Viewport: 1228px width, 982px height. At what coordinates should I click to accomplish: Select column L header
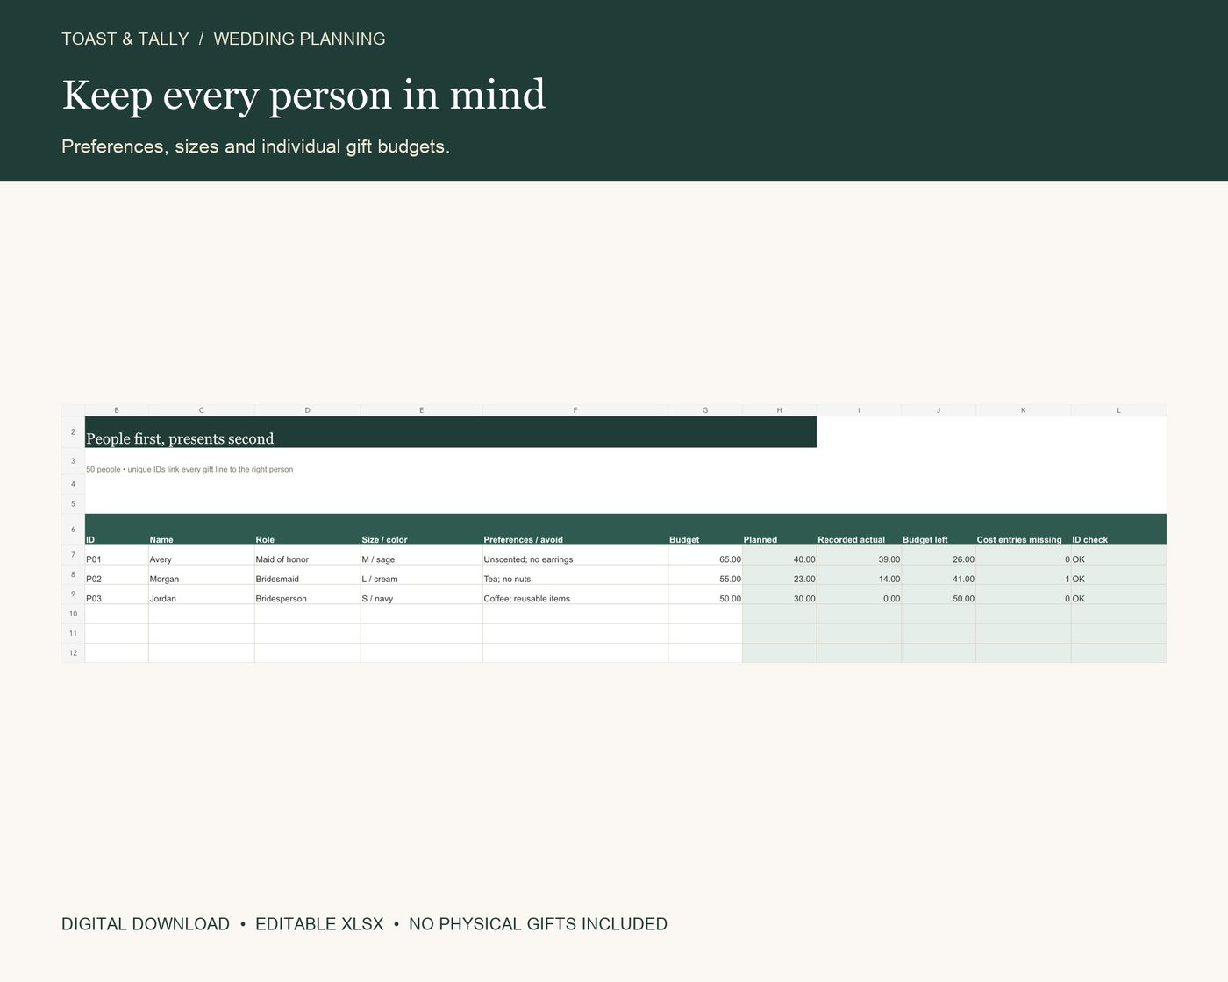click(x=1118, y=410)
